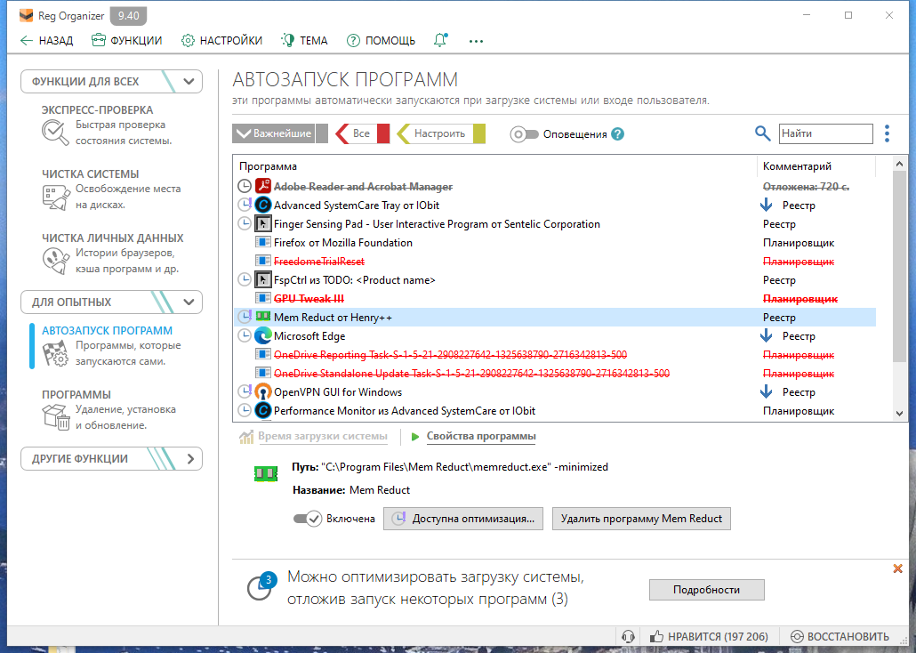Close the optimization banner with orange X
The image size is (916, 653).
[898, 568]
